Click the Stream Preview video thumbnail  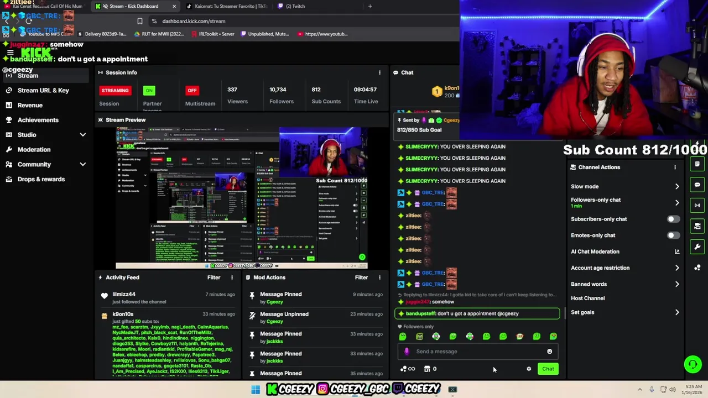click(242, 197)
